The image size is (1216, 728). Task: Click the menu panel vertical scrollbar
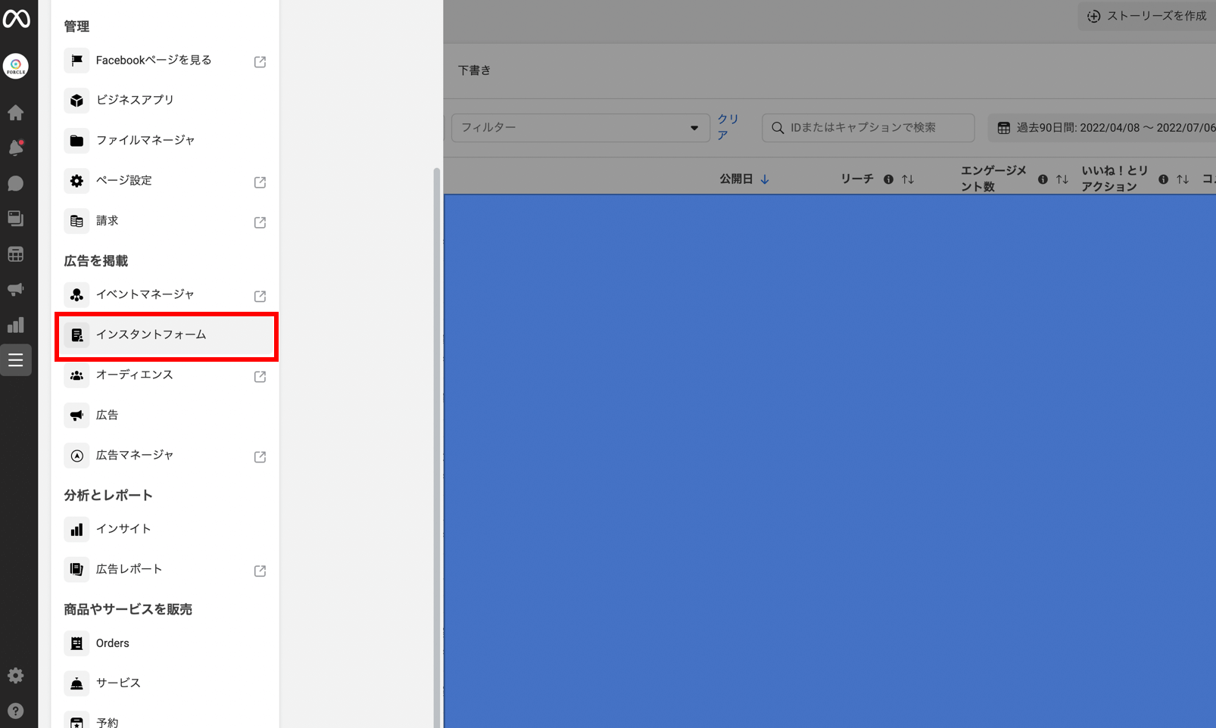coord(436,446)
